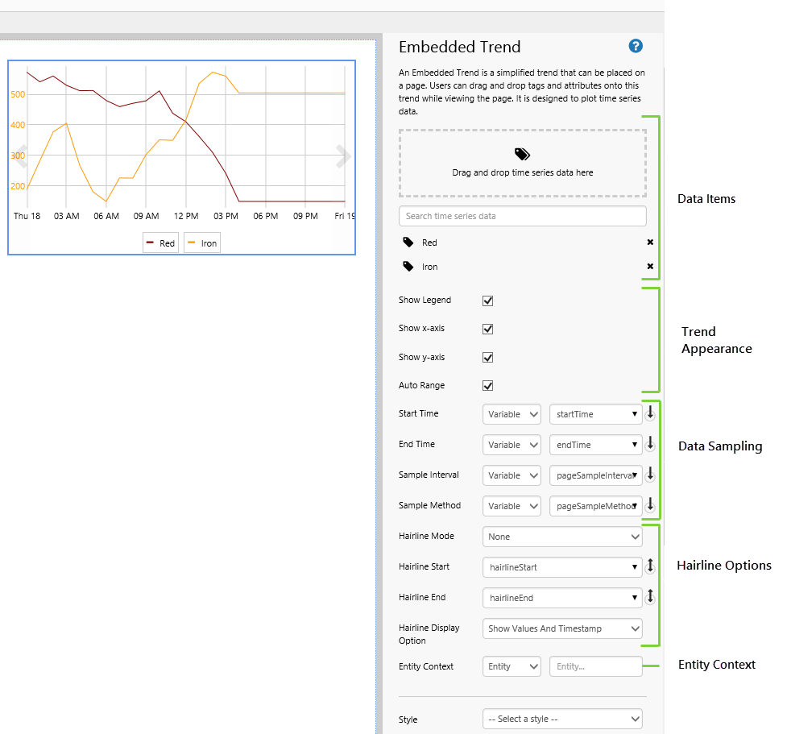Click the 500 y-axis label
This screenshot has height=734, width=787.
click(18, 94)
